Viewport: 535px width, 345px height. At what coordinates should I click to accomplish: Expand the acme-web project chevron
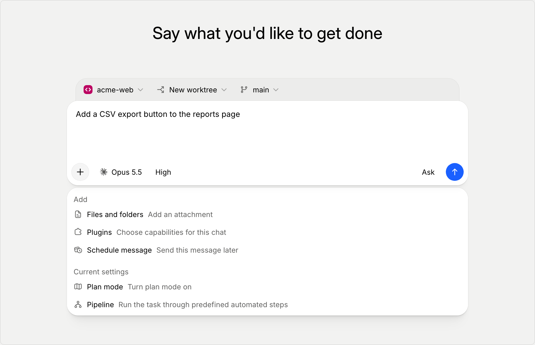point(140,90)
